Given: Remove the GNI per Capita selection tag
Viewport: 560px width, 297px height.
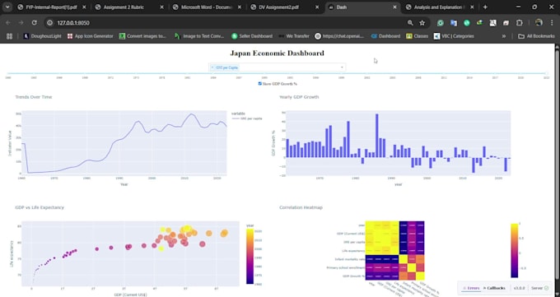Looking at the screenshot, I should point(212,67).
